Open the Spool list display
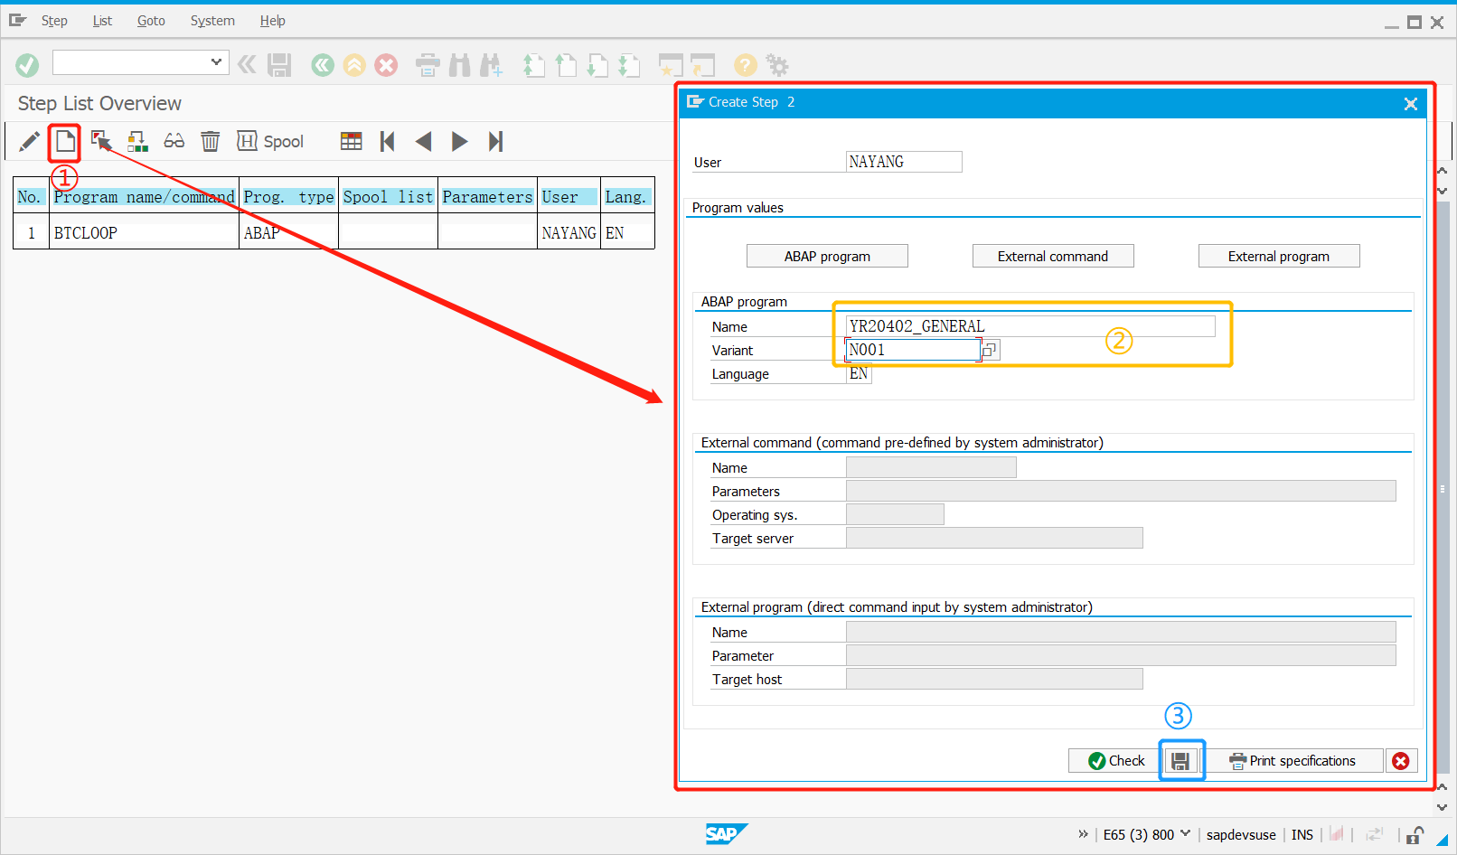Image resolution: width=1457 pixels, height=855 pixels. (x=269, y=141)
